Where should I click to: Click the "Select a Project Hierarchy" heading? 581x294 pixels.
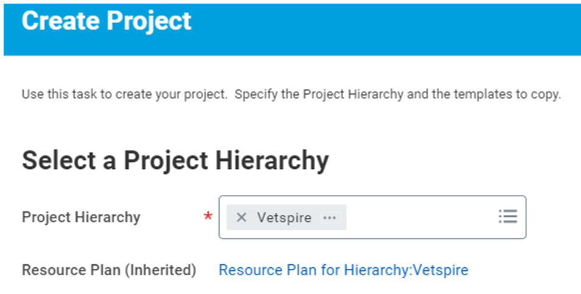pyautogui.click(x=175, y=161)
